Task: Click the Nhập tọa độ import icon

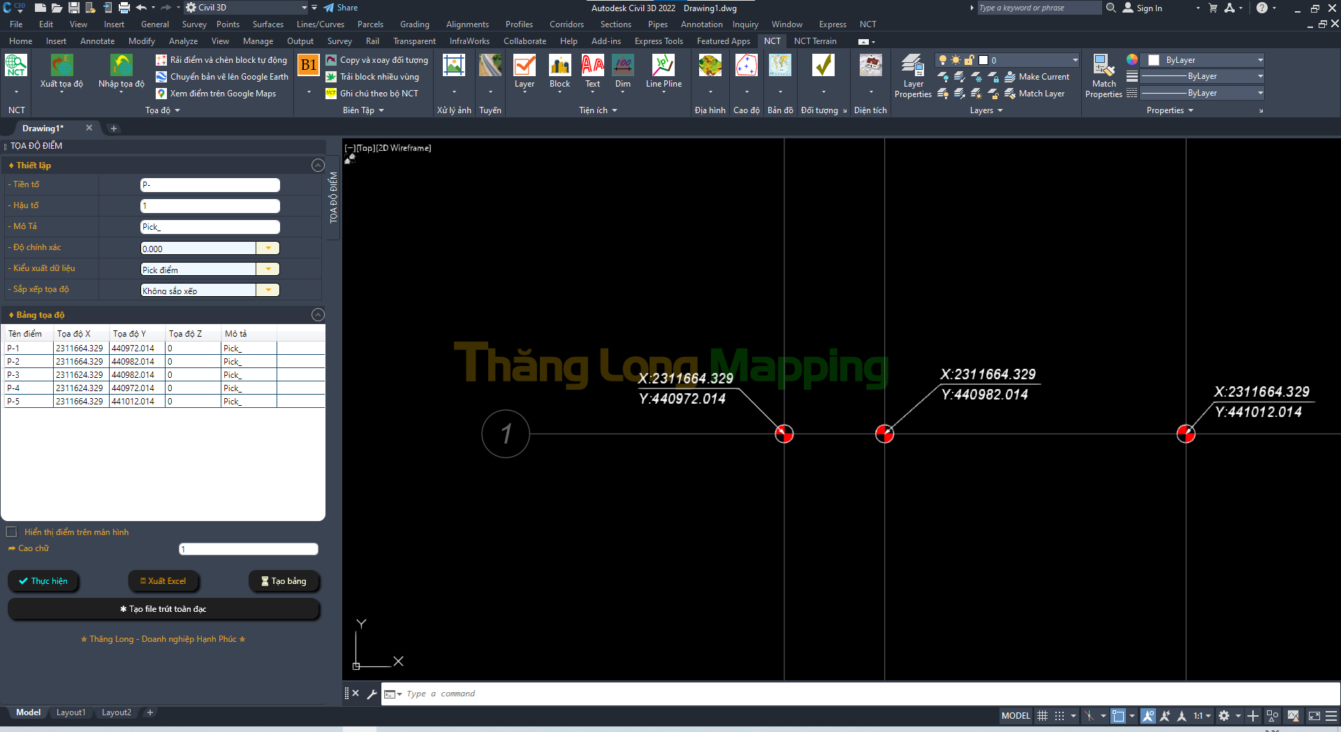Action: tap(121, 66)
